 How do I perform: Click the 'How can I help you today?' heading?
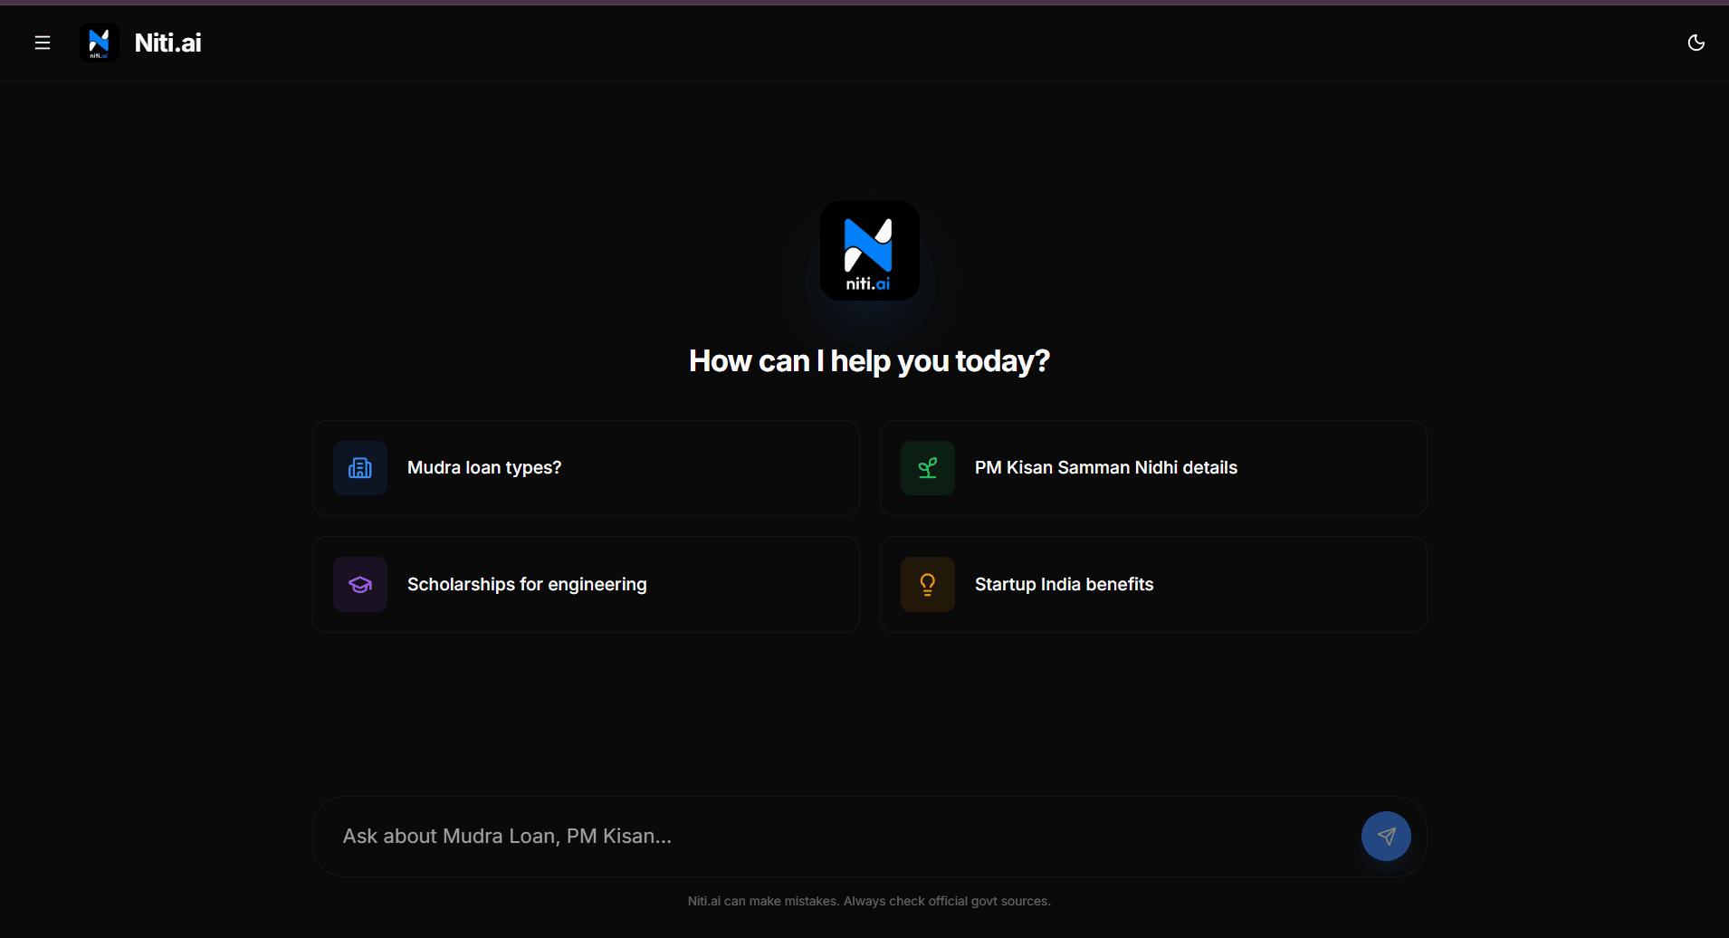point(869,361)
